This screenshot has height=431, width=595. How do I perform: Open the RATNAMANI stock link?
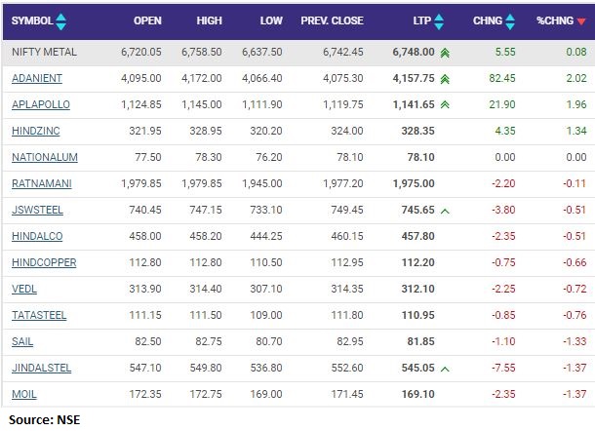[42, 183]
